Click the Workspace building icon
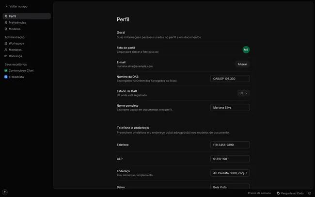The height and width of the screenshot is (197, 315). tap(6, 43)
